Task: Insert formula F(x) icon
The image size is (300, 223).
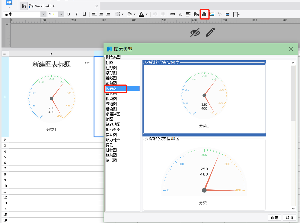Action: (x=196, y=14)
